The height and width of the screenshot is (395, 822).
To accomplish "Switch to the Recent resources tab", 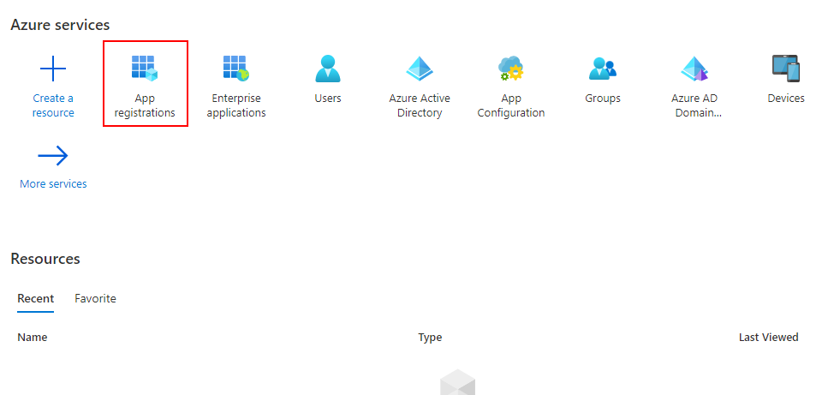I will 36,298.
